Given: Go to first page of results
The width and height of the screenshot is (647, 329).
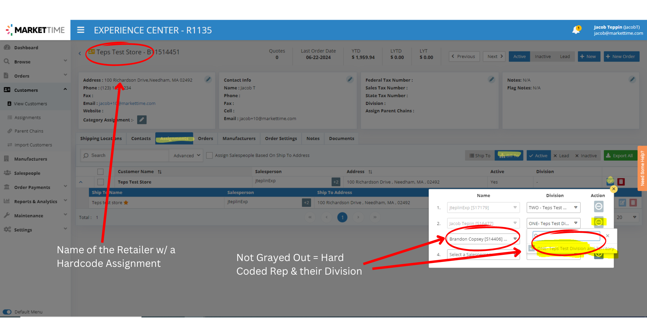Looking at the screenshot, I should coord(310,217).
